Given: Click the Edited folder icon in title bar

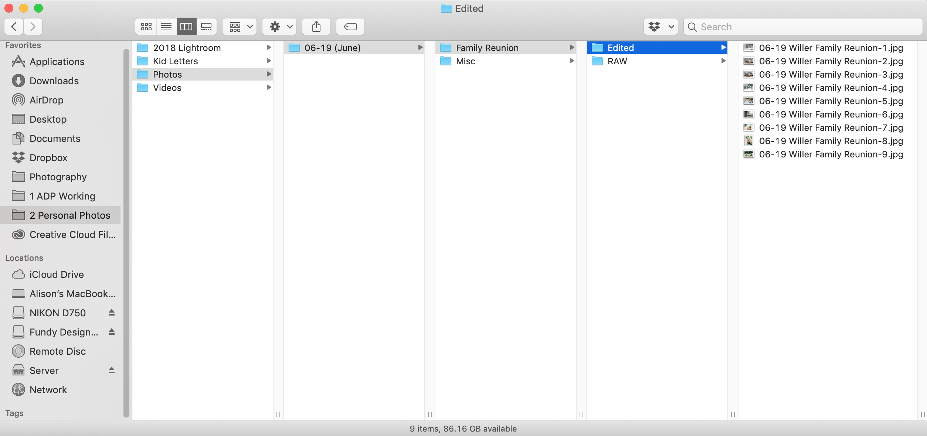Looking at the screenshot, I should (446, 8).
